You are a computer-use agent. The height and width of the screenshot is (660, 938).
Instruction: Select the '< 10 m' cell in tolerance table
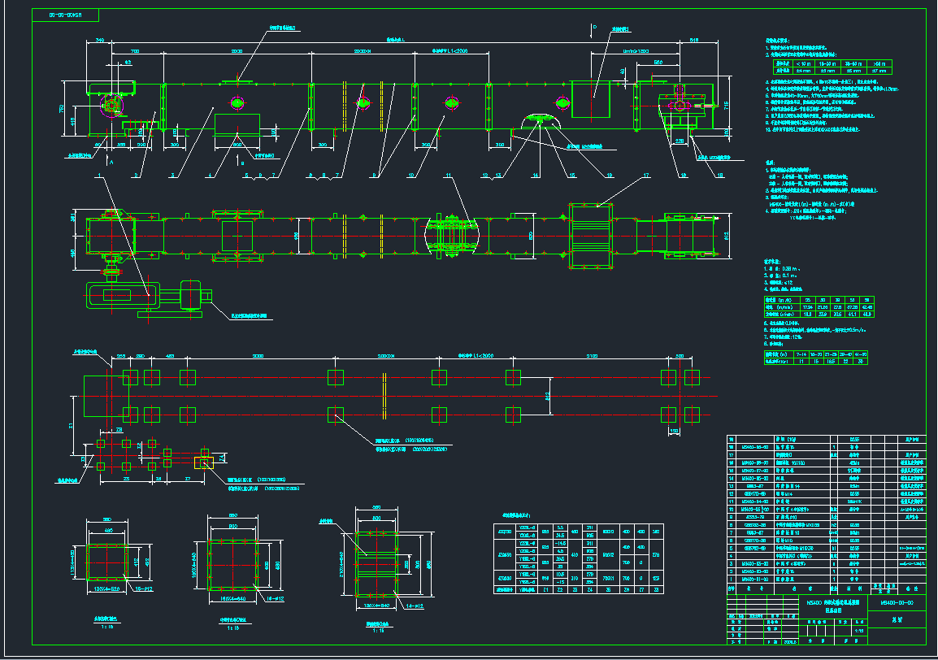coord(802,63)
